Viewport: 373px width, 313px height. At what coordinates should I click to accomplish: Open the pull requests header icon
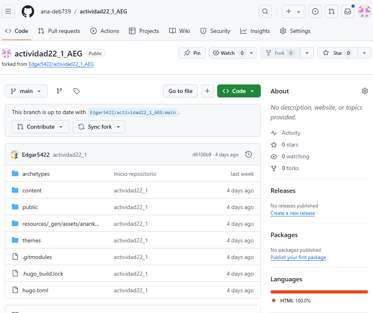332,11
